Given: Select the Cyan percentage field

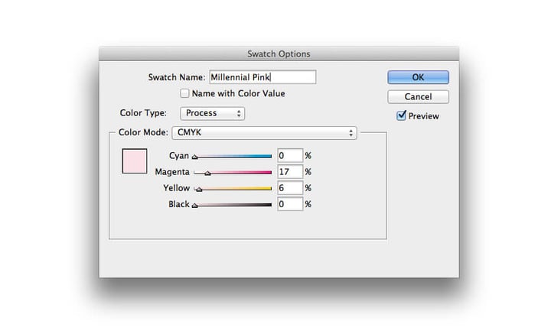Looking at the screenshot, I should point(290,155).
